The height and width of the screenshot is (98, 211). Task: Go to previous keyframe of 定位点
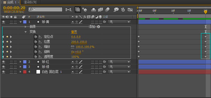point(3,37)
